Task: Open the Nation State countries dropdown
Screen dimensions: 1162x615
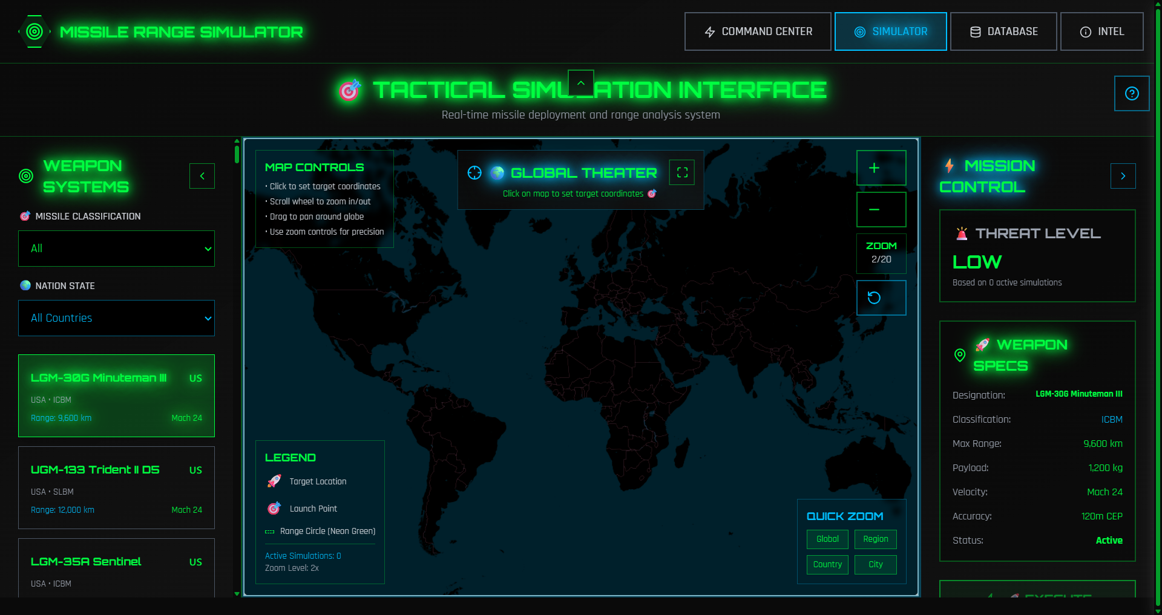Action: coord(116,318)
